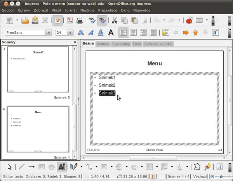
Task: Toggle AutoSpellcheck icon
Action: 102,20
